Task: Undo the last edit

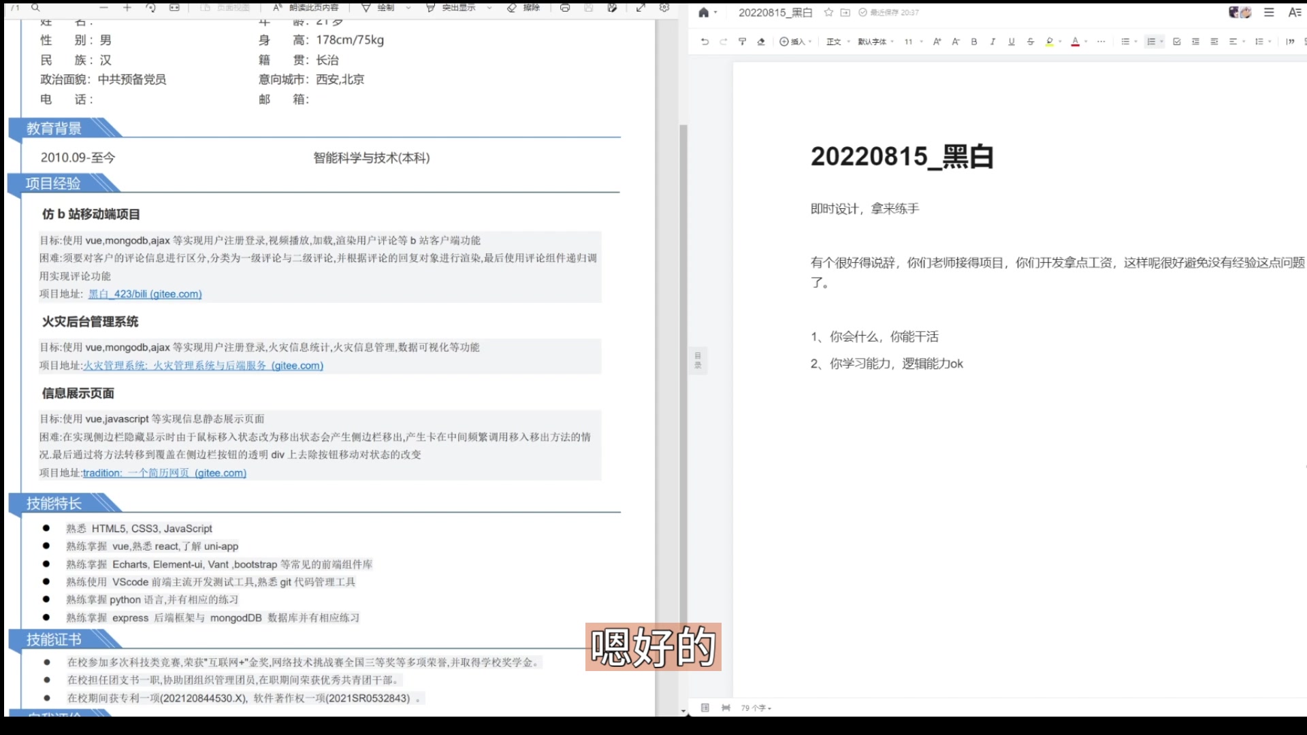Action: [705, 42]
